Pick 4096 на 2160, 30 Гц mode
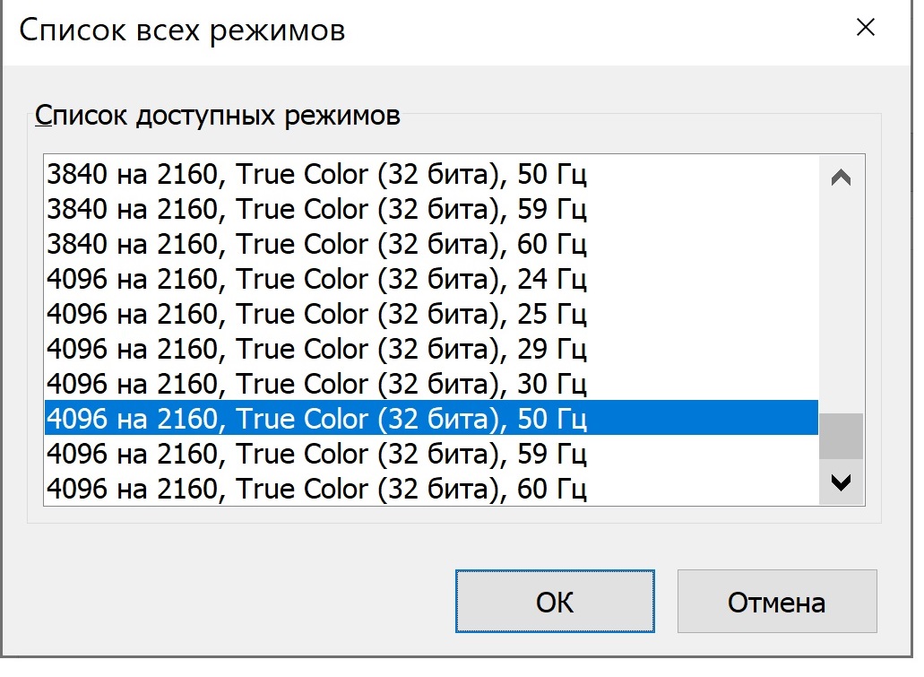 [315, 384]
